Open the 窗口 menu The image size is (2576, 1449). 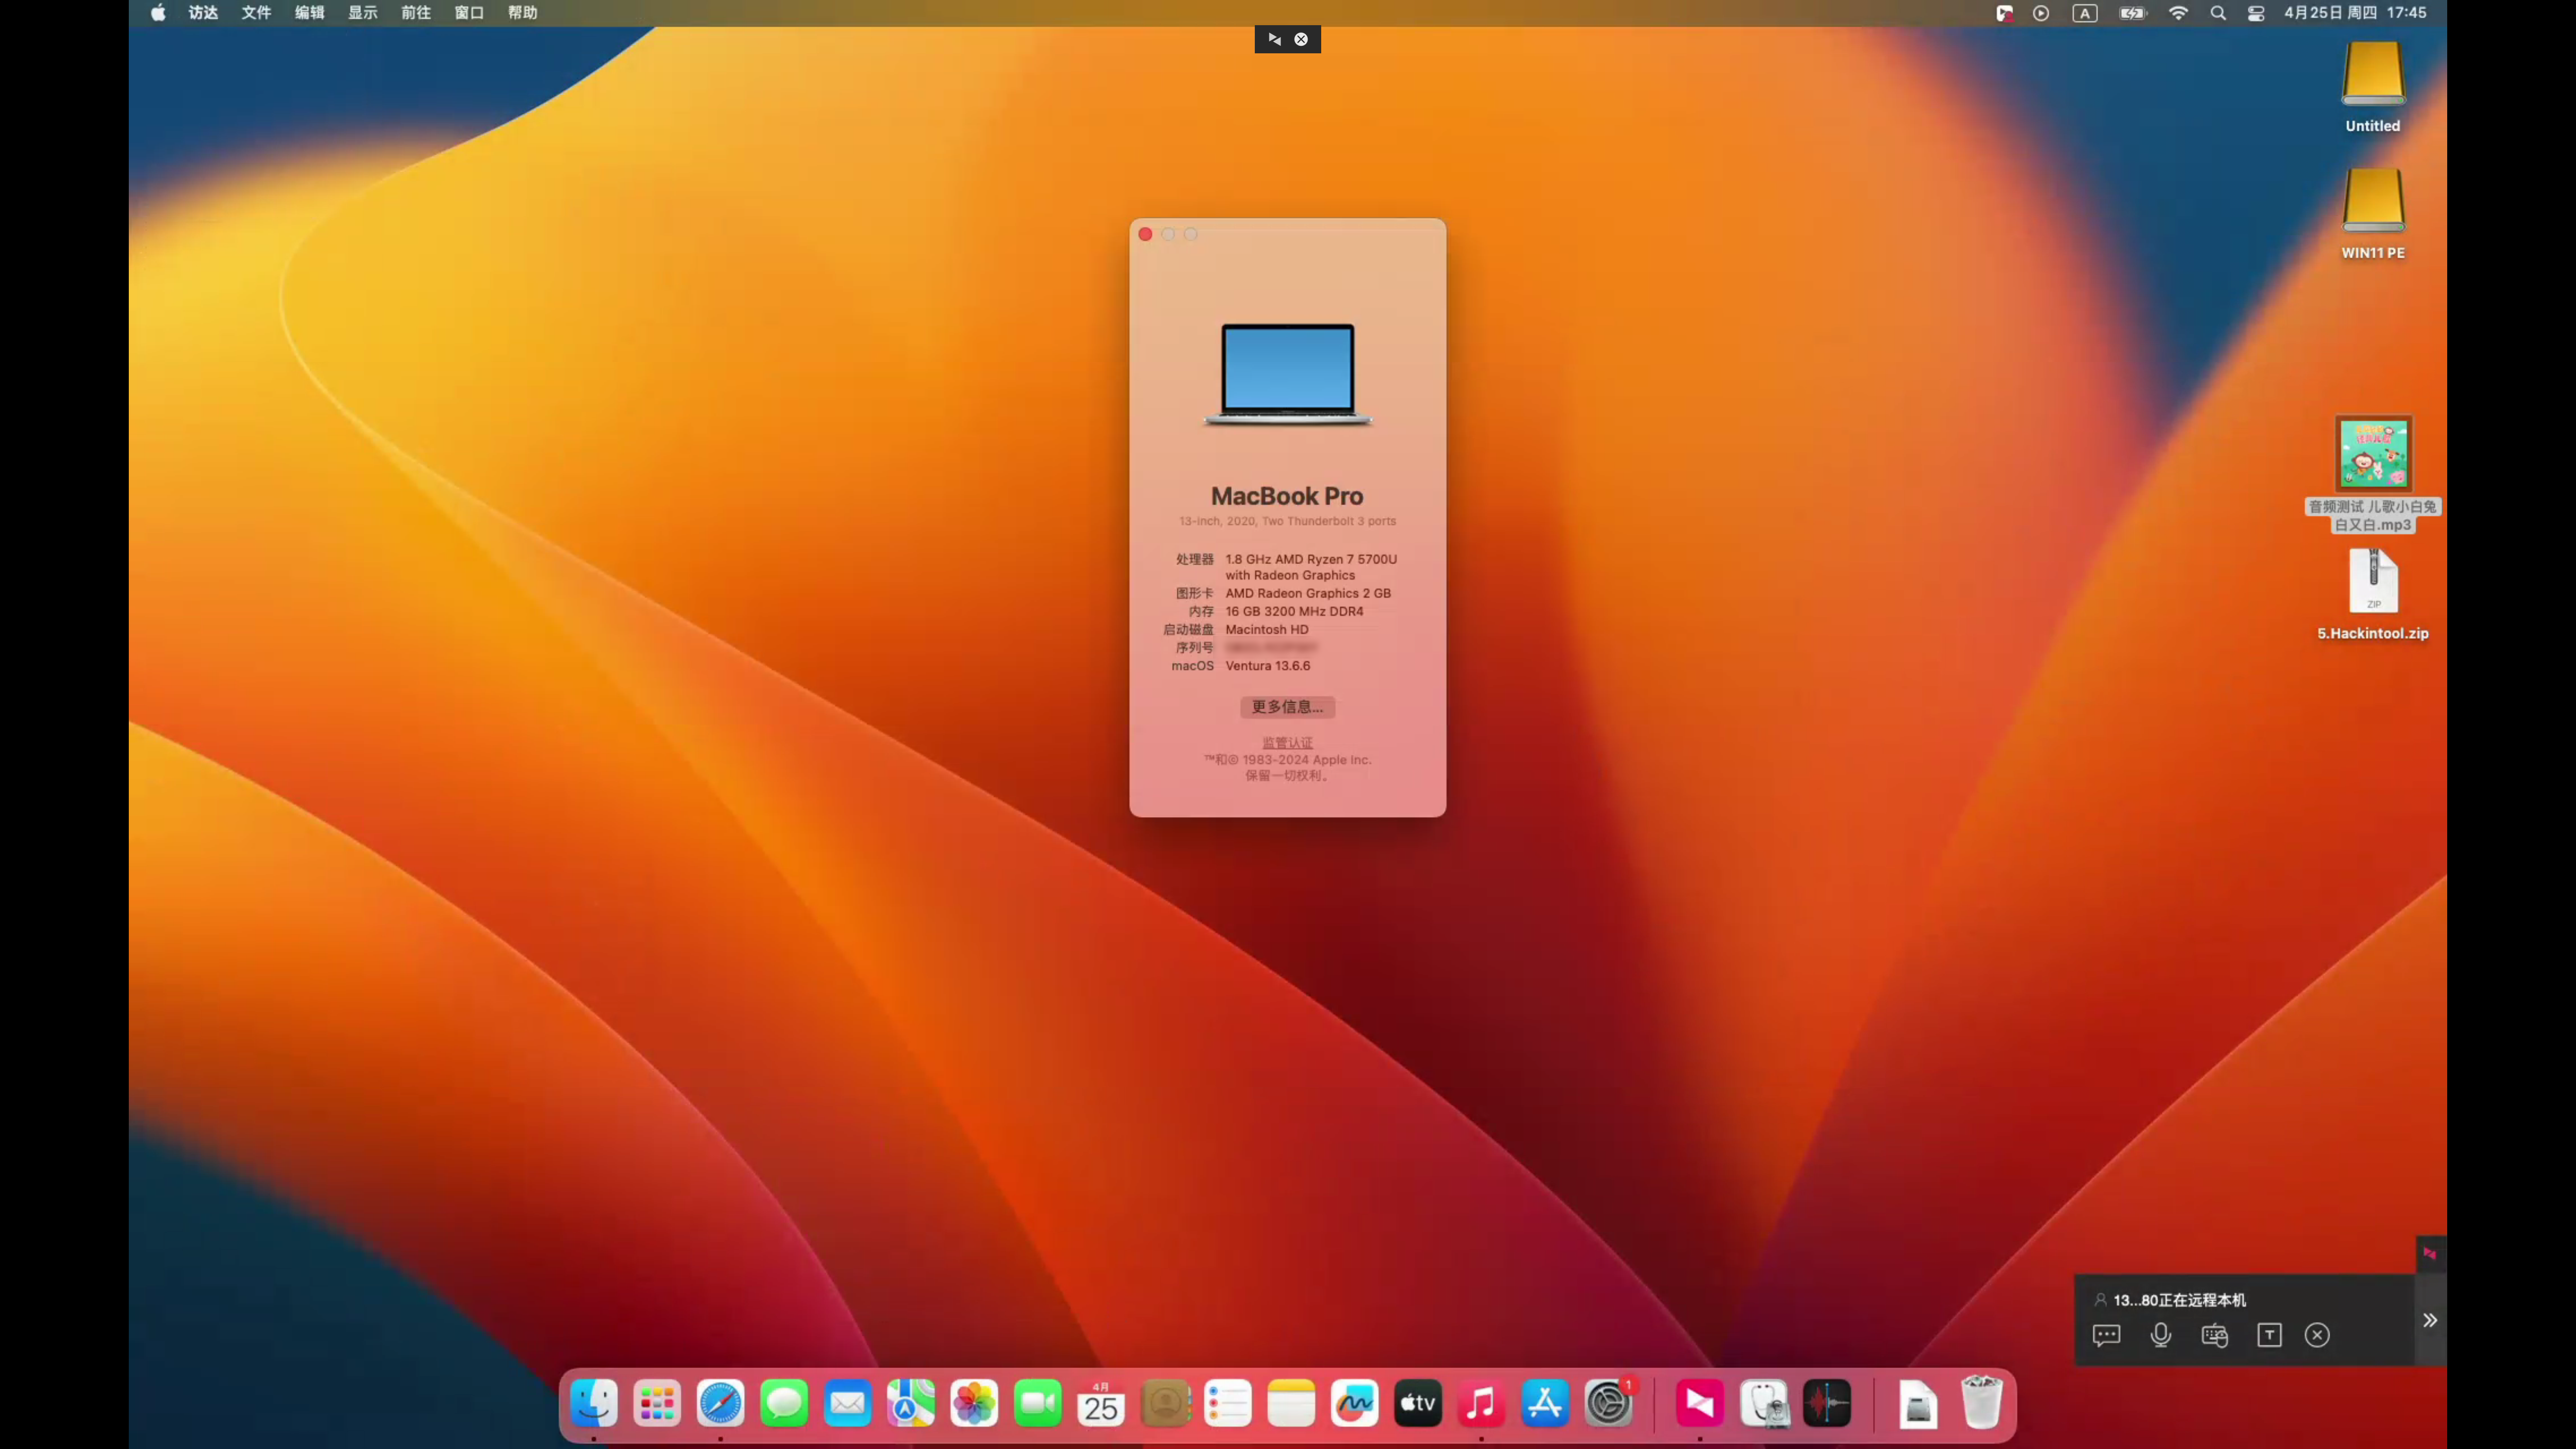tap(469, 13)
